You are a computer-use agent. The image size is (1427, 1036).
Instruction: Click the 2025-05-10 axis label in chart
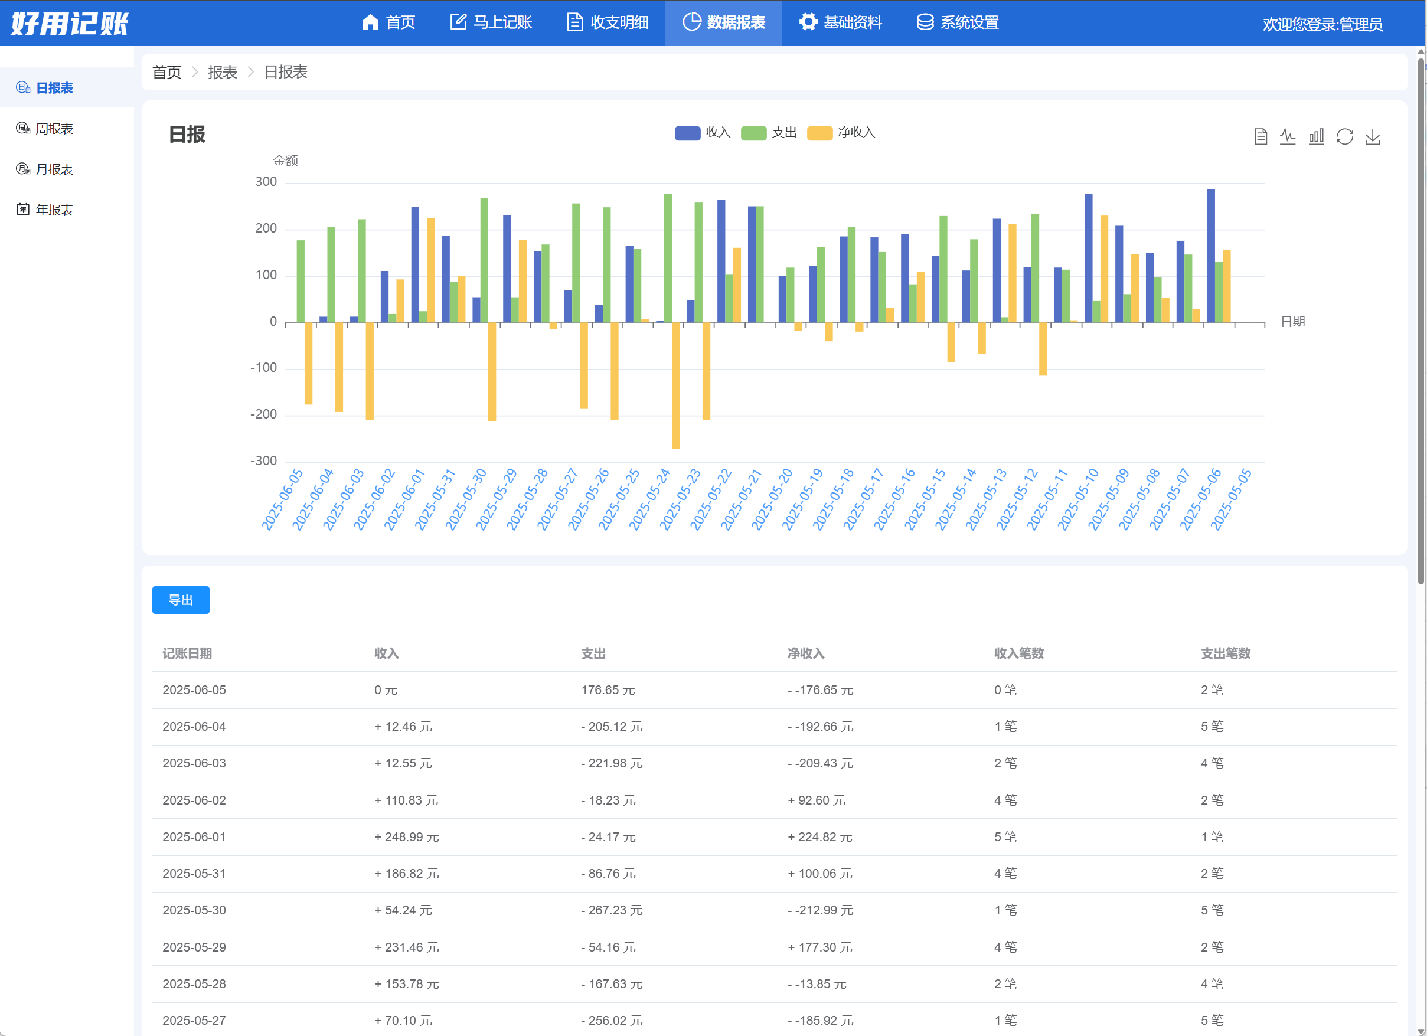pos(1078,499)
